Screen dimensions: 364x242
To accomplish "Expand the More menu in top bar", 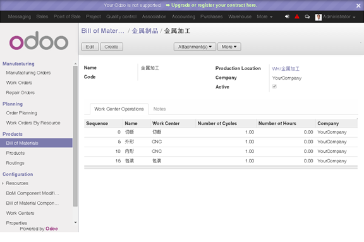I will 264,16.
